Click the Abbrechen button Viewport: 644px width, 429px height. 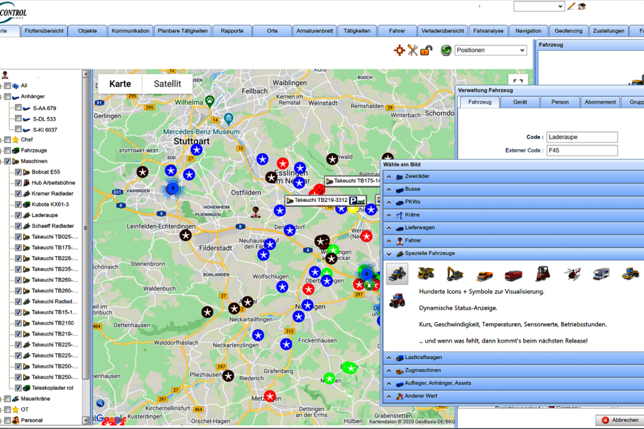pos(620,420)
